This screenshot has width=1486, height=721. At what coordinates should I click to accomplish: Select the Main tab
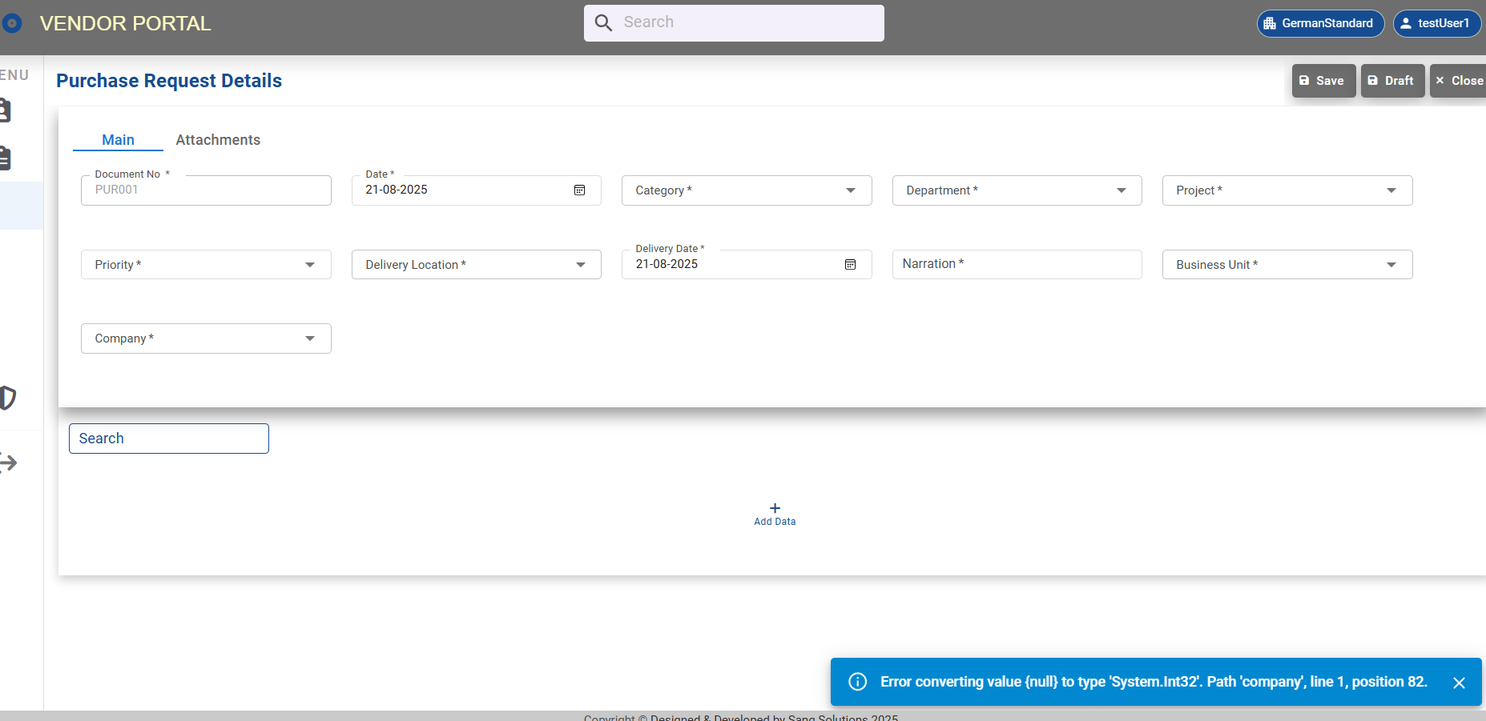click(x=118, y=140)
